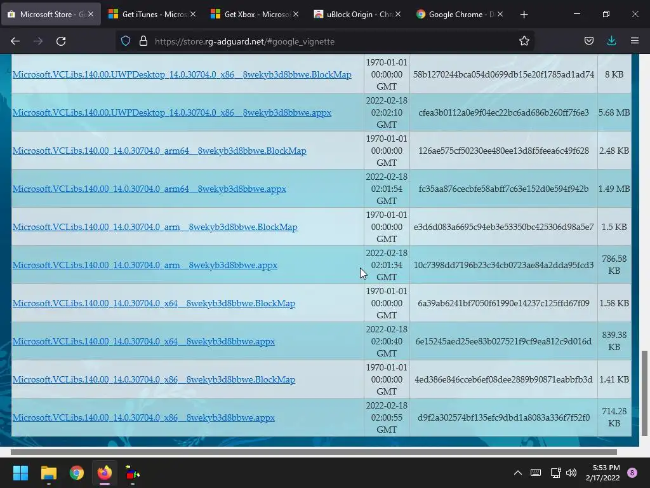Select the Microsoft Store tab

click(51, 14)
